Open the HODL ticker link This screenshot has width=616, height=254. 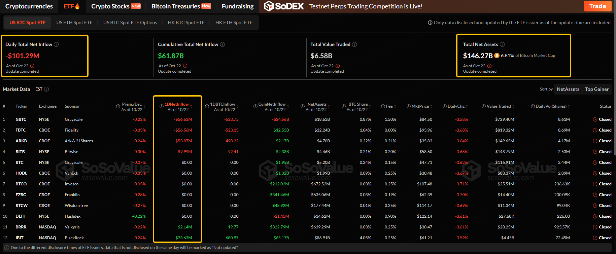(21, 173)
